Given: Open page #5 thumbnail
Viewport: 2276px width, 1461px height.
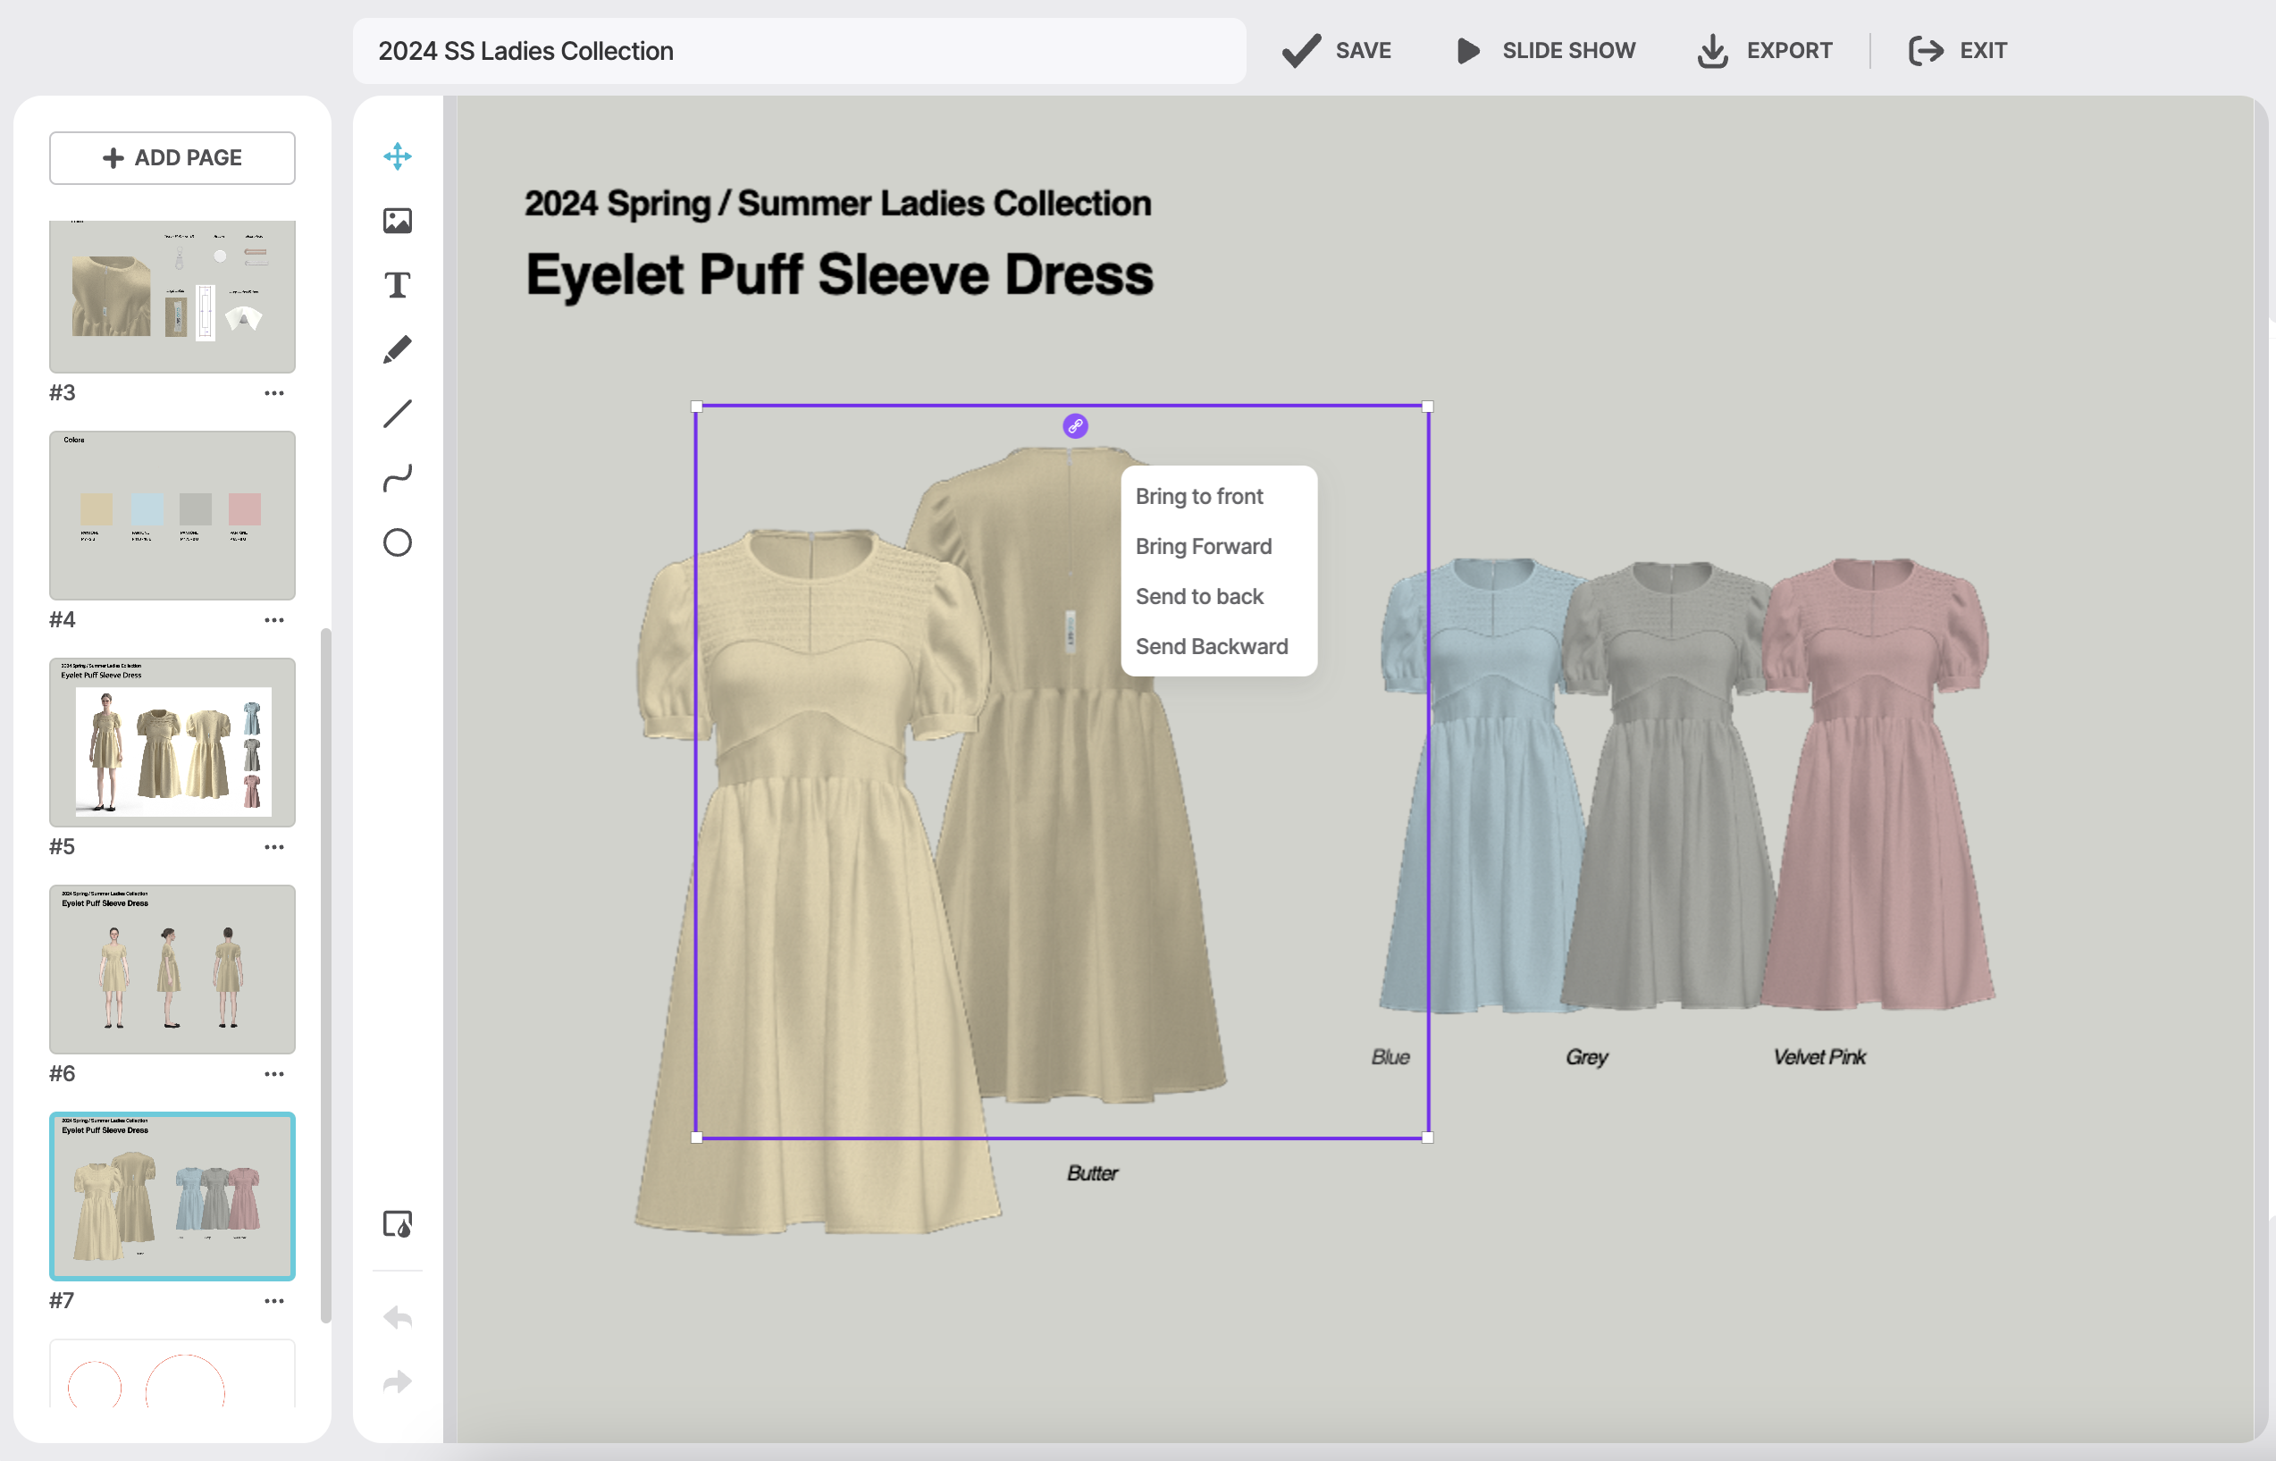Looking at the screenshot, I should point(172,742).
